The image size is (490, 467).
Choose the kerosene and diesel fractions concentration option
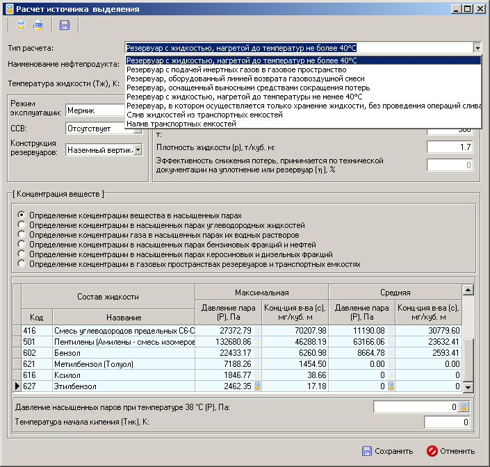click(x=22, y=255)
